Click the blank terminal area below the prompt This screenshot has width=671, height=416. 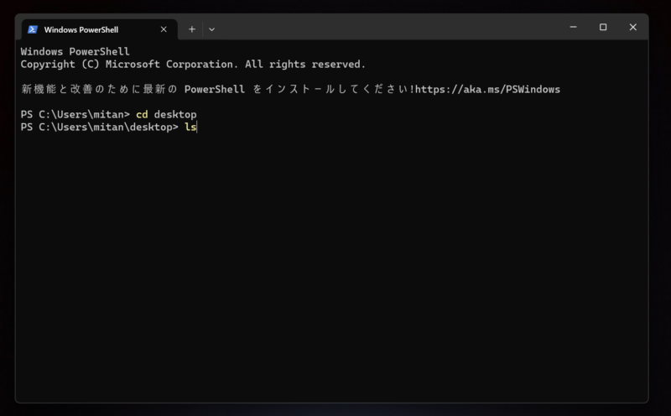pos(331,265)
